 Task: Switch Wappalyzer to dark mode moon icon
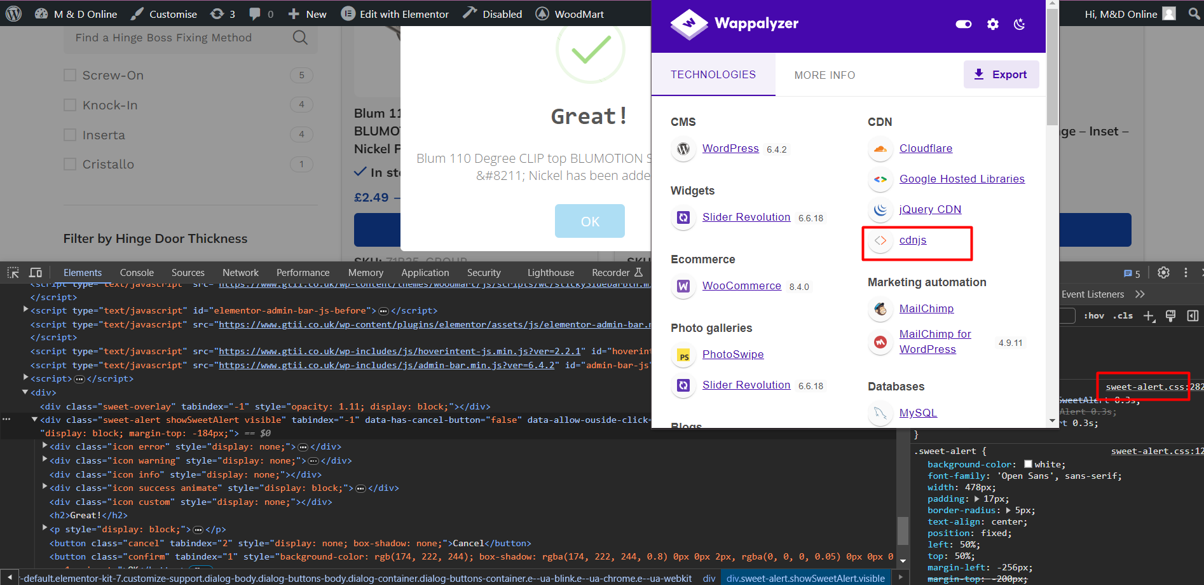(x=1020, y=24)
